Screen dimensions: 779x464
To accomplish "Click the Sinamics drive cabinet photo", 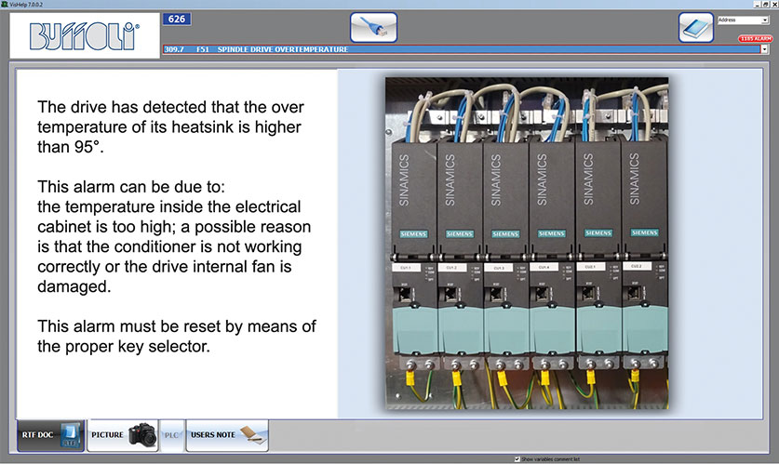I will 528,241.
